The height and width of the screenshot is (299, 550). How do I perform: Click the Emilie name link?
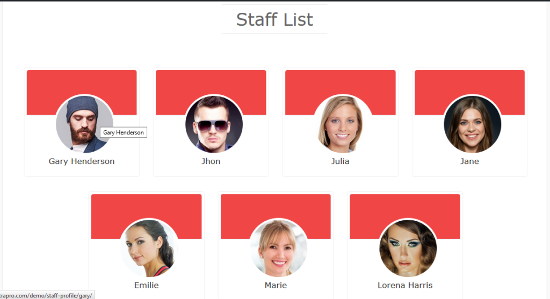click(146, 286)
